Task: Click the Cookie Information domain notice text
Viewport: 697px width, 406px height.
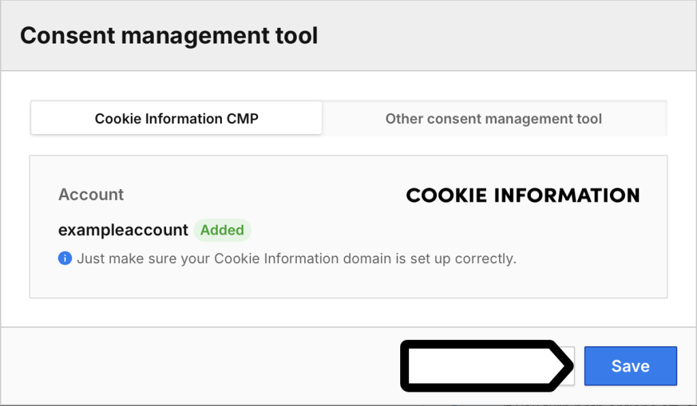Action: 297,258
